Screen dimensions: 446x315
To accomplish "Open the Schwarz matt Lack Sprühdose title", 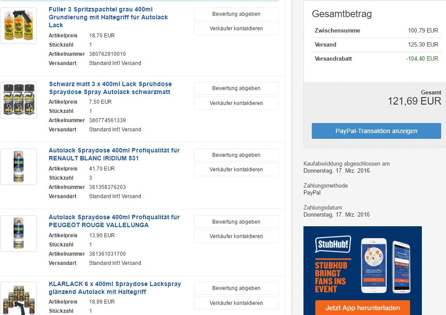I will point(110,88).
